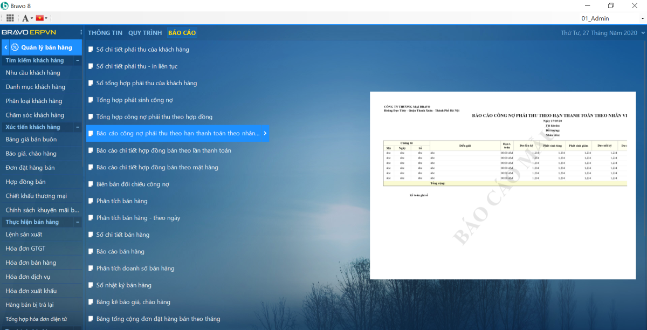647x330 pixels.
Task: Click document icon of Phân tích bán hàng
Action: pos(91,201)
